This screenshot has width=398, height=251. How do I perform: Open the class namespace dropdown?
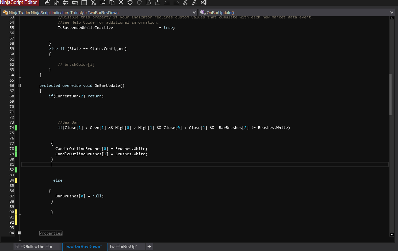click(194, 13)
